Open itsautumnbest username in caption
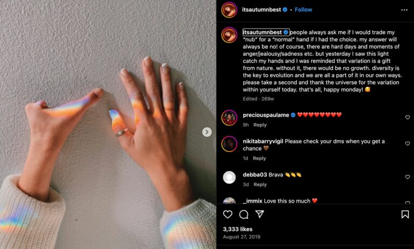The width and height of the screenshot is (414, 249). [263, 32]
